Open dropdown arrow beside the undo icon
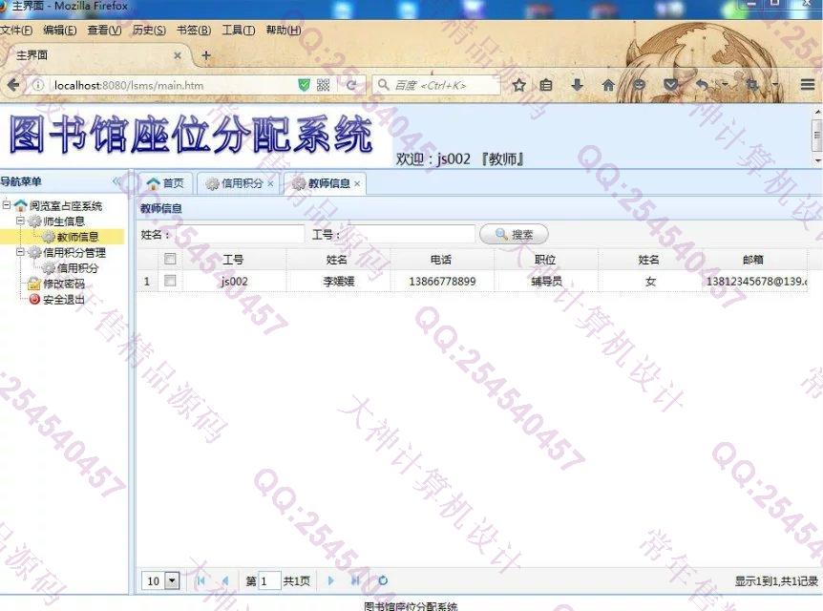Viewport: 823px width, 611px height. click(725, 85)
